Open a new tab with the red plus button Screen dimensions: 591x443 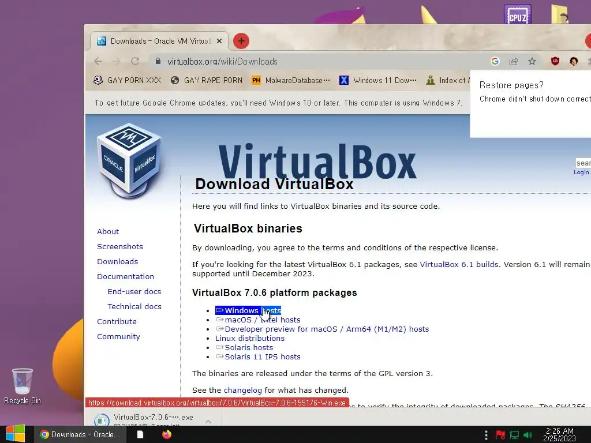[241, 41]
